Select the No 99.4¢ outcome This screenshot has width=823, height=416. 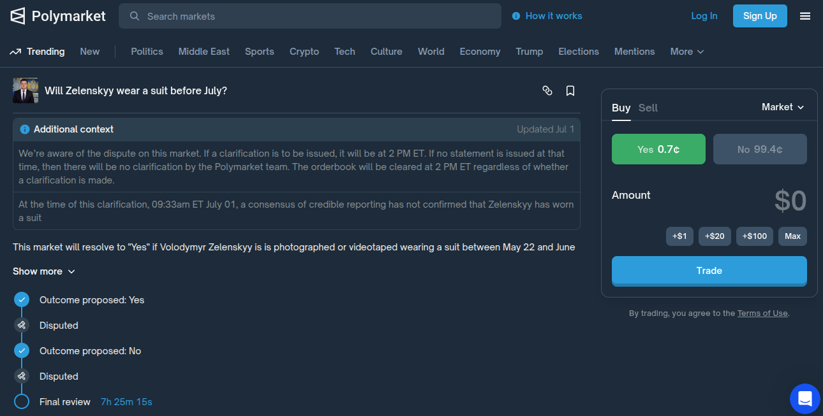click(x=760, y=149)
